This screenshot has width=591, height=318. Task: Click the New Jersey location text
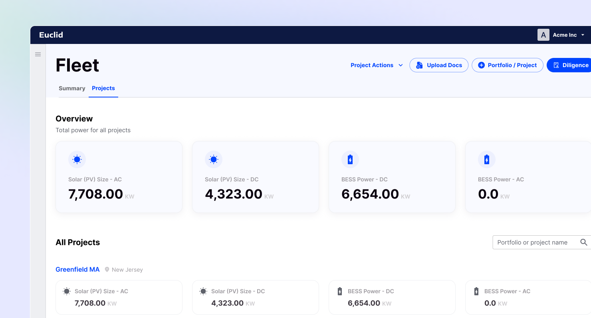coord(127,270)
